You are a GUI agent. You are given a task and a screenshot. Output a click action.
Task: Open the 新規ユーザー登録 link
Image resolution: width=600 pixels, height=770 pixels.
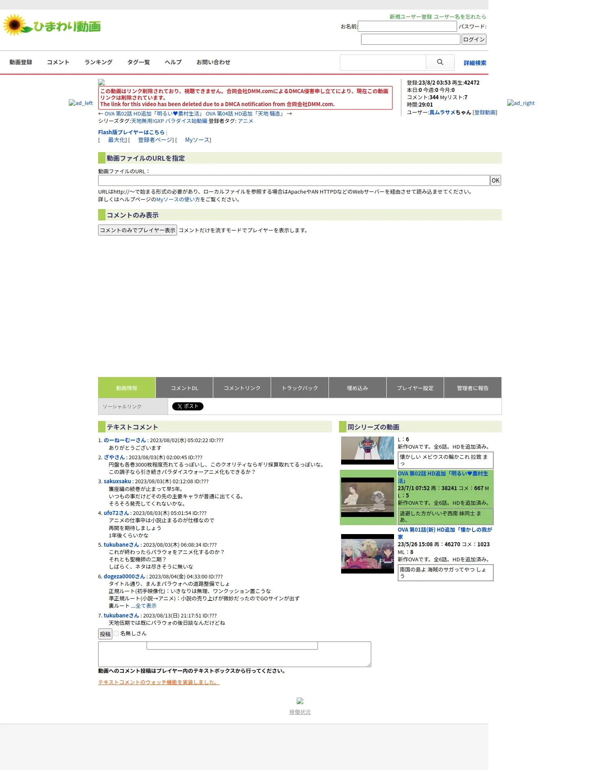pos(411,17)
